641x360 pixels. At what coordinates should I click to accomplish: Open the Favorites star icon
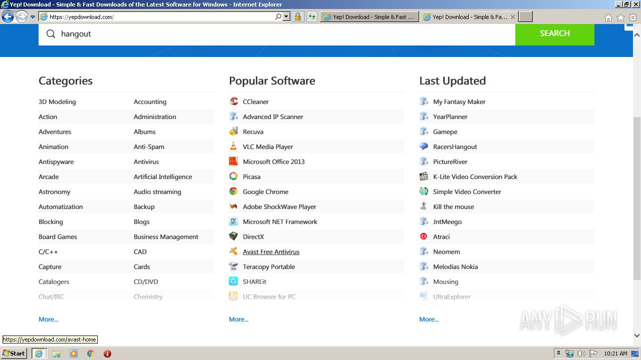pos(620,17)
